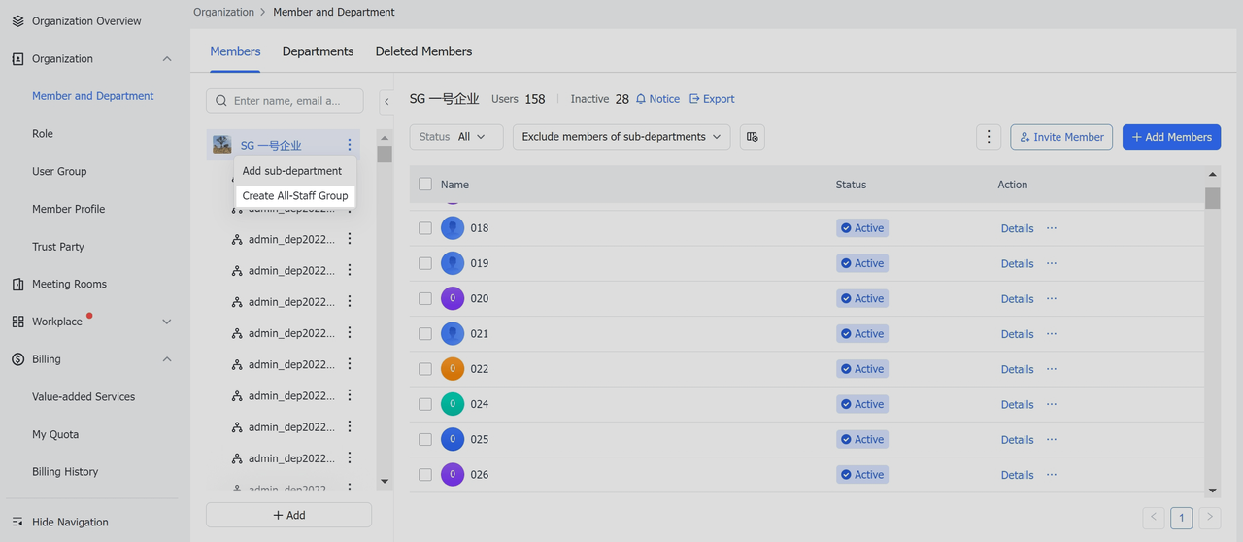Click the column settings icon beside filters
The image size is (1243, 542).
coord(752,137)
